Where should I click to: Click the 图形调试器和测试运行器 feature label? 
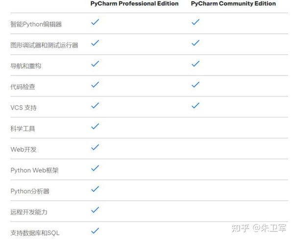[x=44, y=45]
